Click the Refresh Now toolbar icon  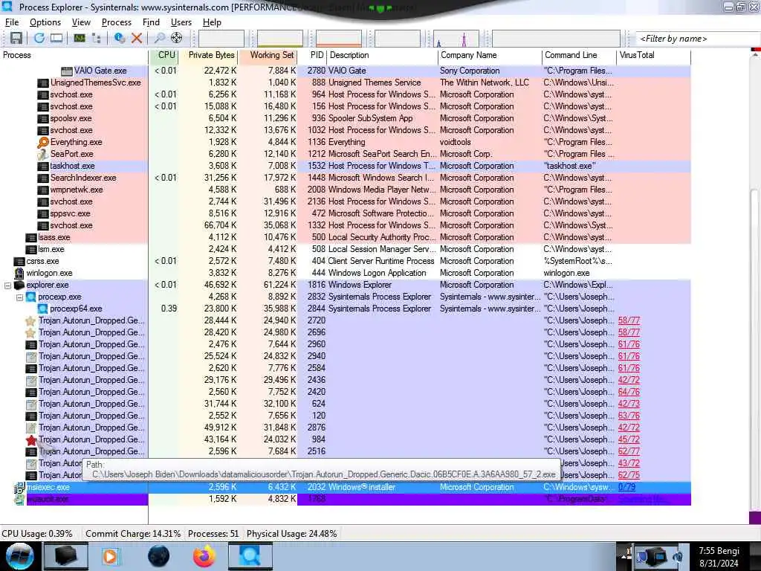pyautogui.click(x=39, y=38)
